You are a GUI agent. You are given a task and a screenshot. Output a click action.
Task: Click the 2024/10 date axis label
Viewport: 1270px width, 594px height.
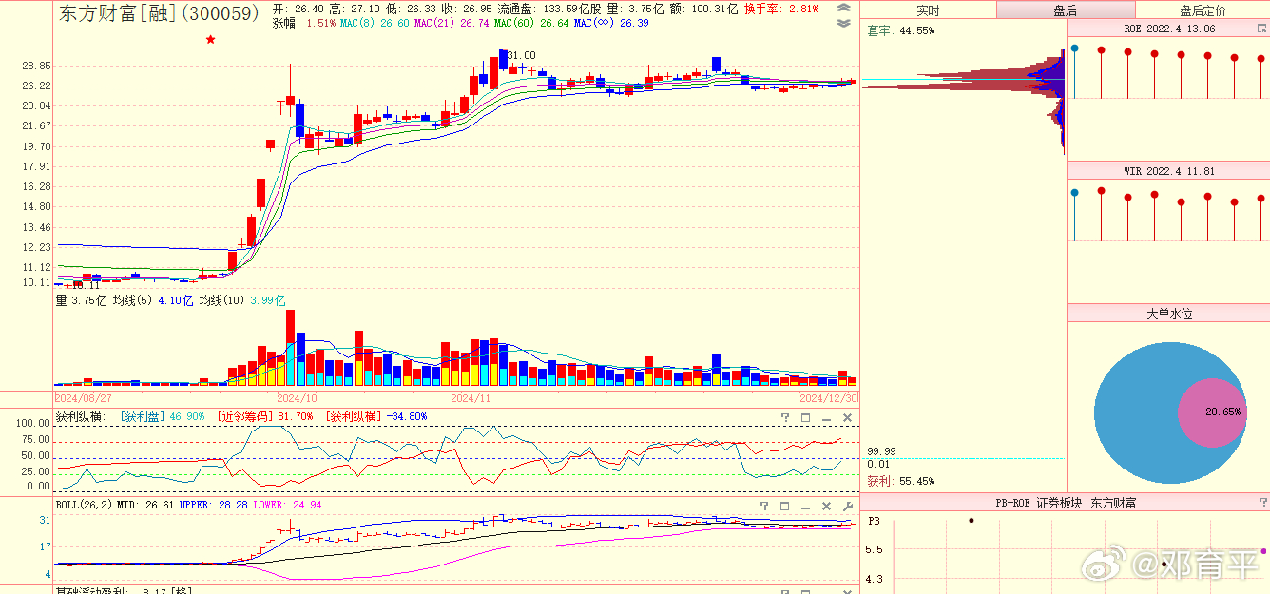tap(297, 398)
